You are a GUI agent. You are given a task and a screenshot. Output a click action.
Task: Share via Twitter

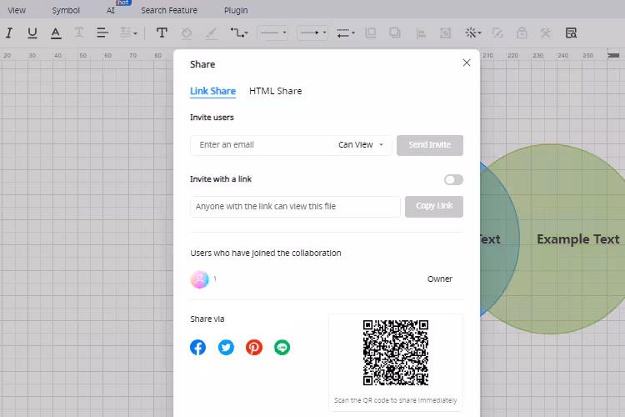(x=226, y=347)
